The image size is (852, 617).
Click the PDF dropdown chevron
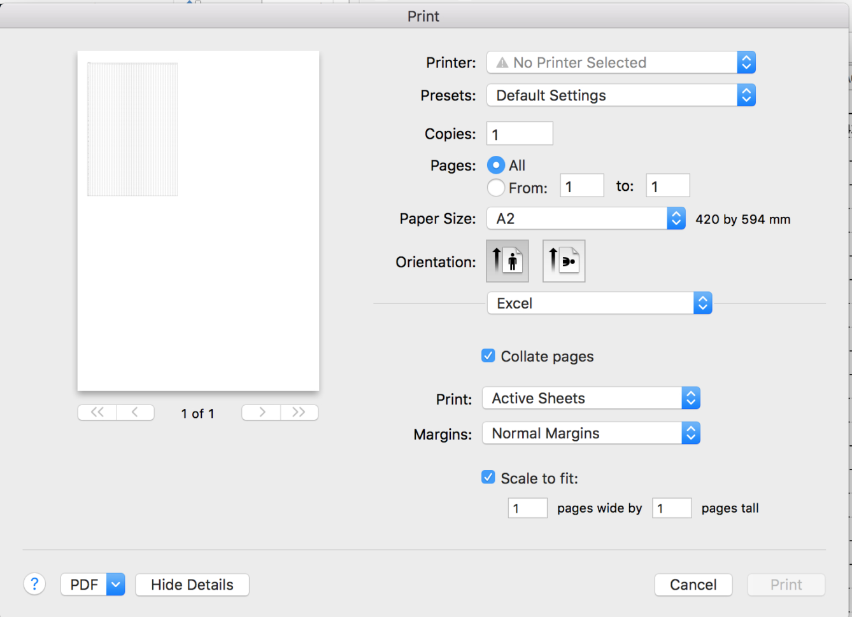tap(115, 584)
